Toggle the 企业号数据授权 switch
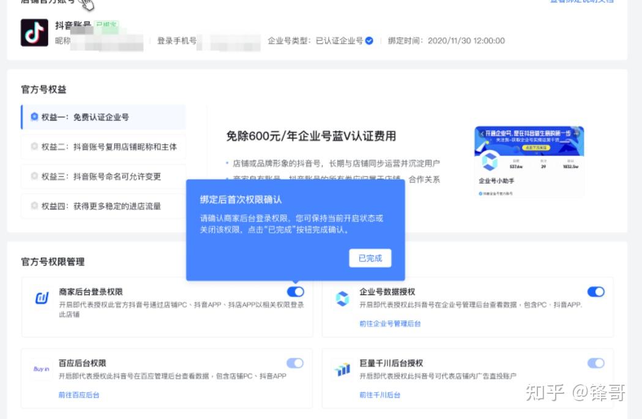642x419 pixels. [x=595, y=292]
